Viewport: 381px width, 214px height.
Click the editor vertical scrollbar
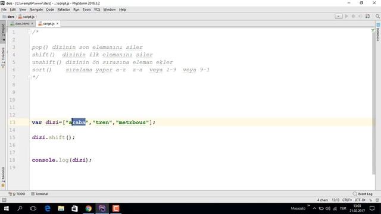pos(373,103)
